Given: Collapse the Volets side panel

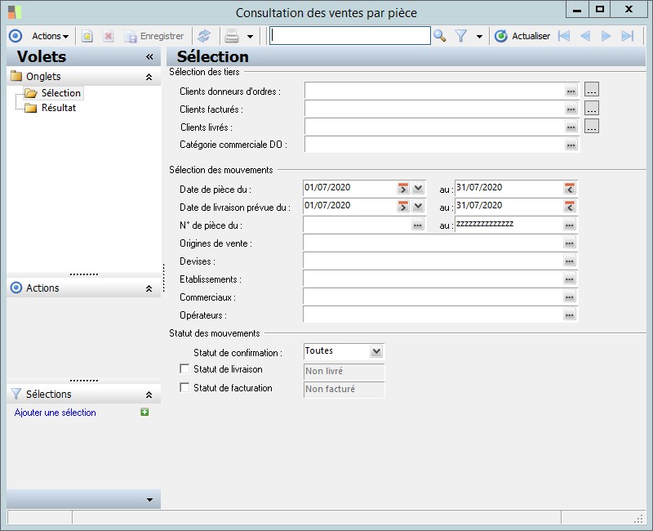Looking at the screenshot, I should (x=149, y=57).
